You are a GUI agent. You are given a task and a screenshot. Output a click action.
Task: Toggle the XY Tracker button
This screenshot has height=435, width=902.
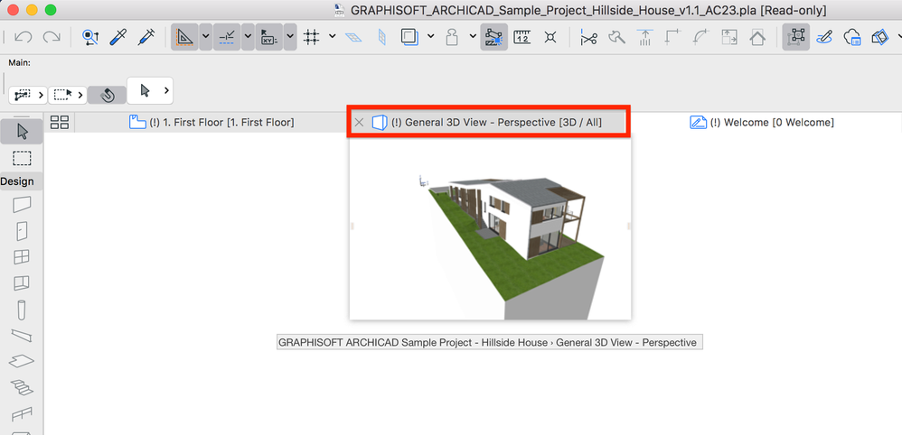[268, 37]
